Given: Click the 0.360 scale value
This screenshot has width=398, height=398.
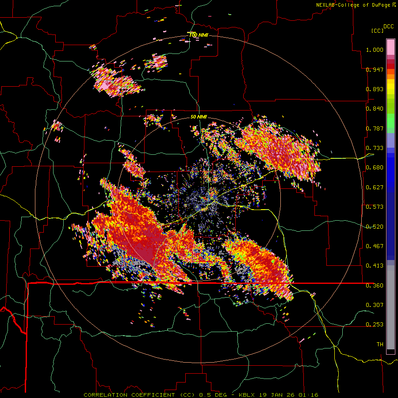Looking at the screenshot, I should pos(375,286).
